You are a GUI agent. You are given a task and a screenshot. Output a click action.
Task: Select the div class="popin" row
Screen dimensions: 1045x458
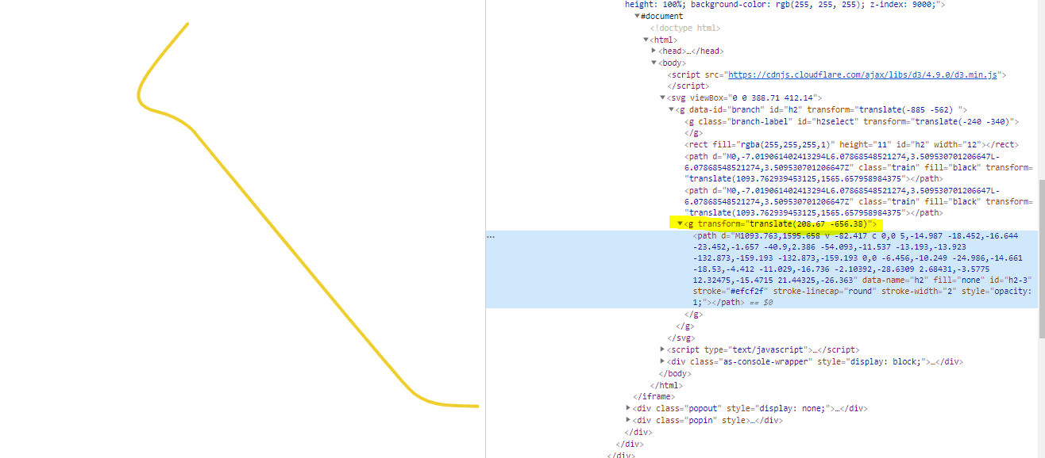tap(706, 420)
